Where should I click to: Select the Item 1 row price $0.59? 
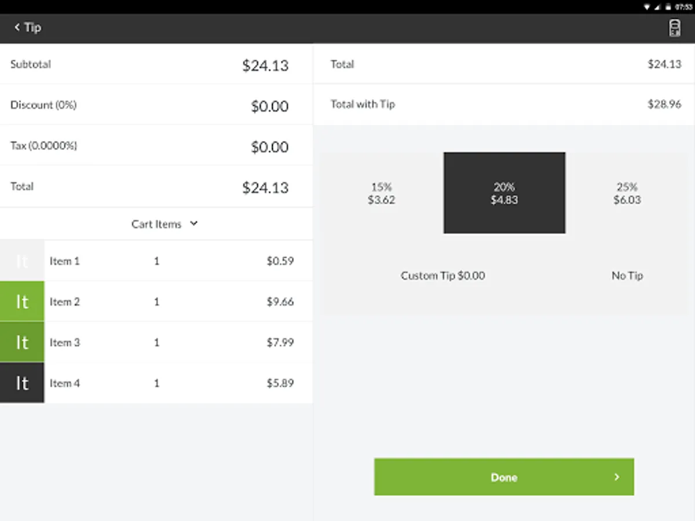pos(280,261)
